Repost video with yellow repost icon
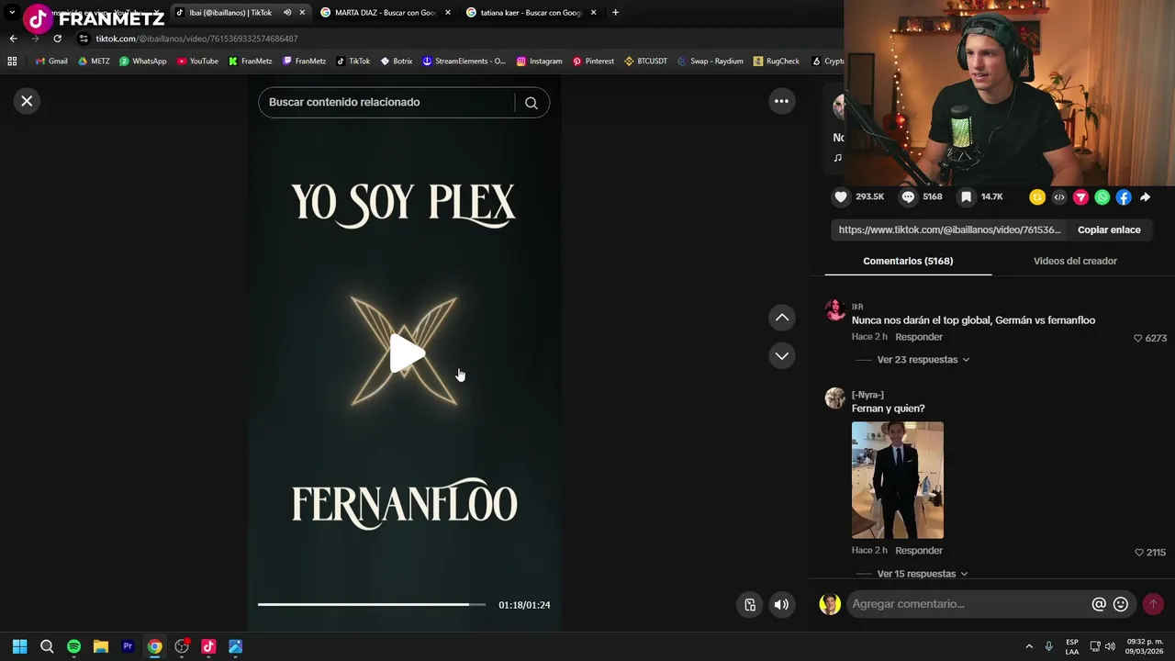Screen dimensions: 1175x661 point(1037,196)
